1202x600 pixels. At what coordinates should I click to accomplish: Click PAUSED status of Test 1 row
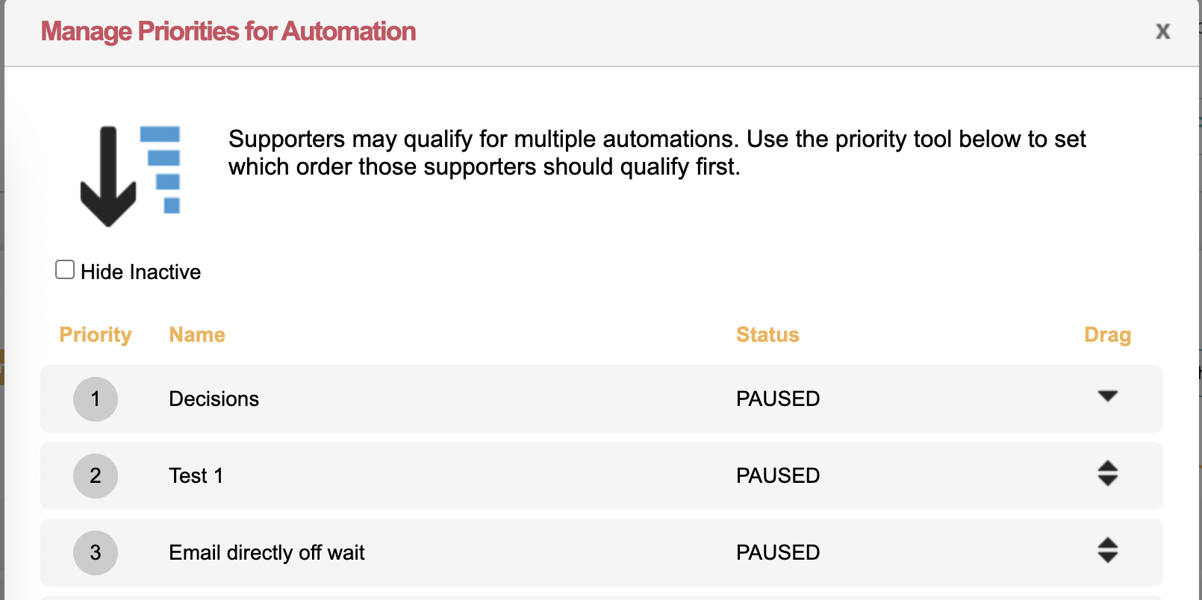click(778, 476)
